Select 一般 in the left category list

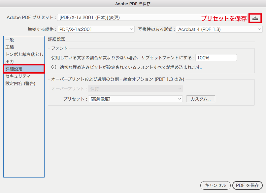tap(24, 40)
